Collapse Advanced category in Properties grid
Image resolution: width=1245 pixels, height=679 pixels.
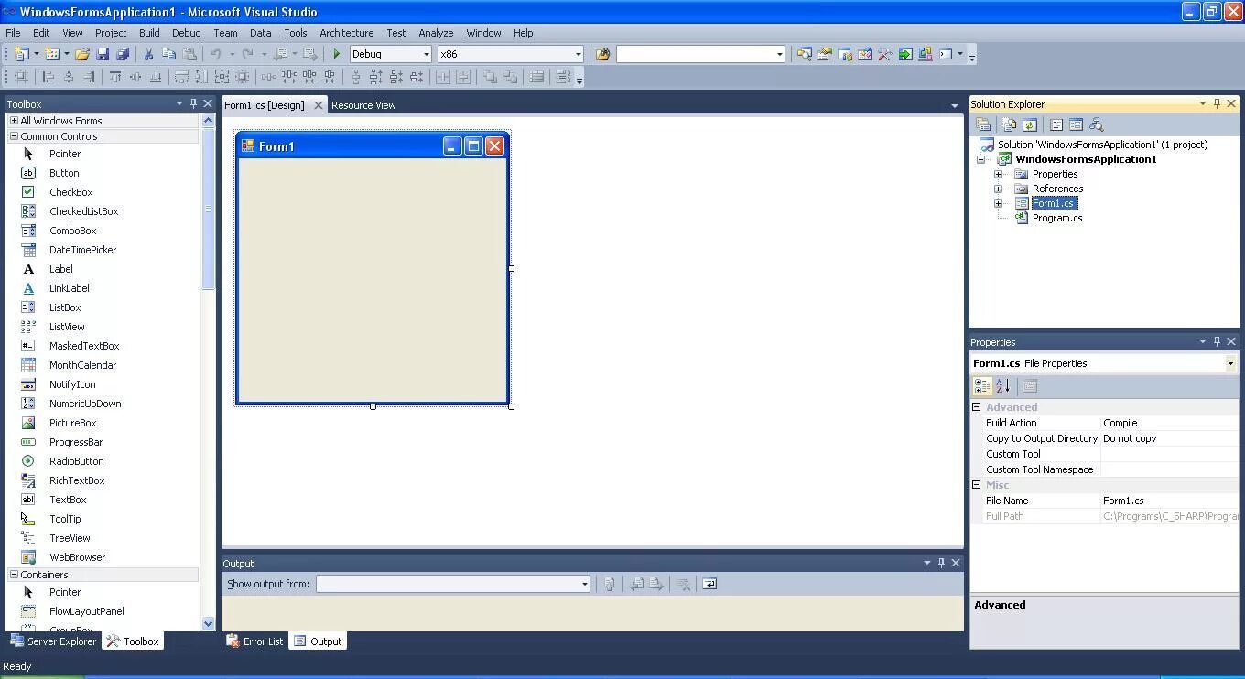point(977,407)
